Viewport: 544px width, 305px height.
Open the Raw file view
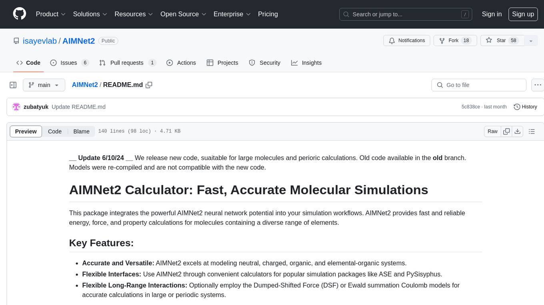tap(492, 131)
